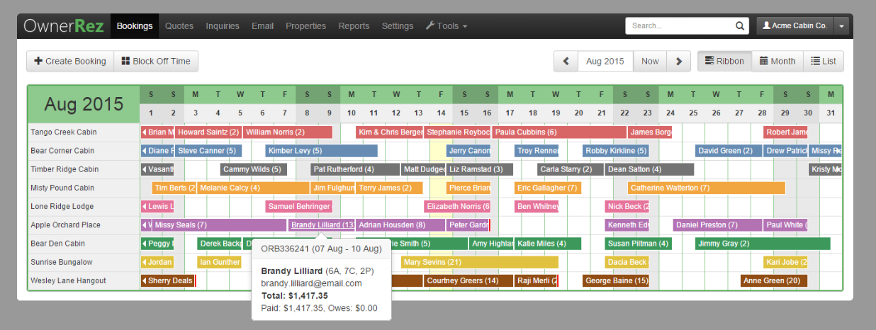Screen dimensions: 876x330
Task: Click the OwnerRez logo
Action: point(64,26)
